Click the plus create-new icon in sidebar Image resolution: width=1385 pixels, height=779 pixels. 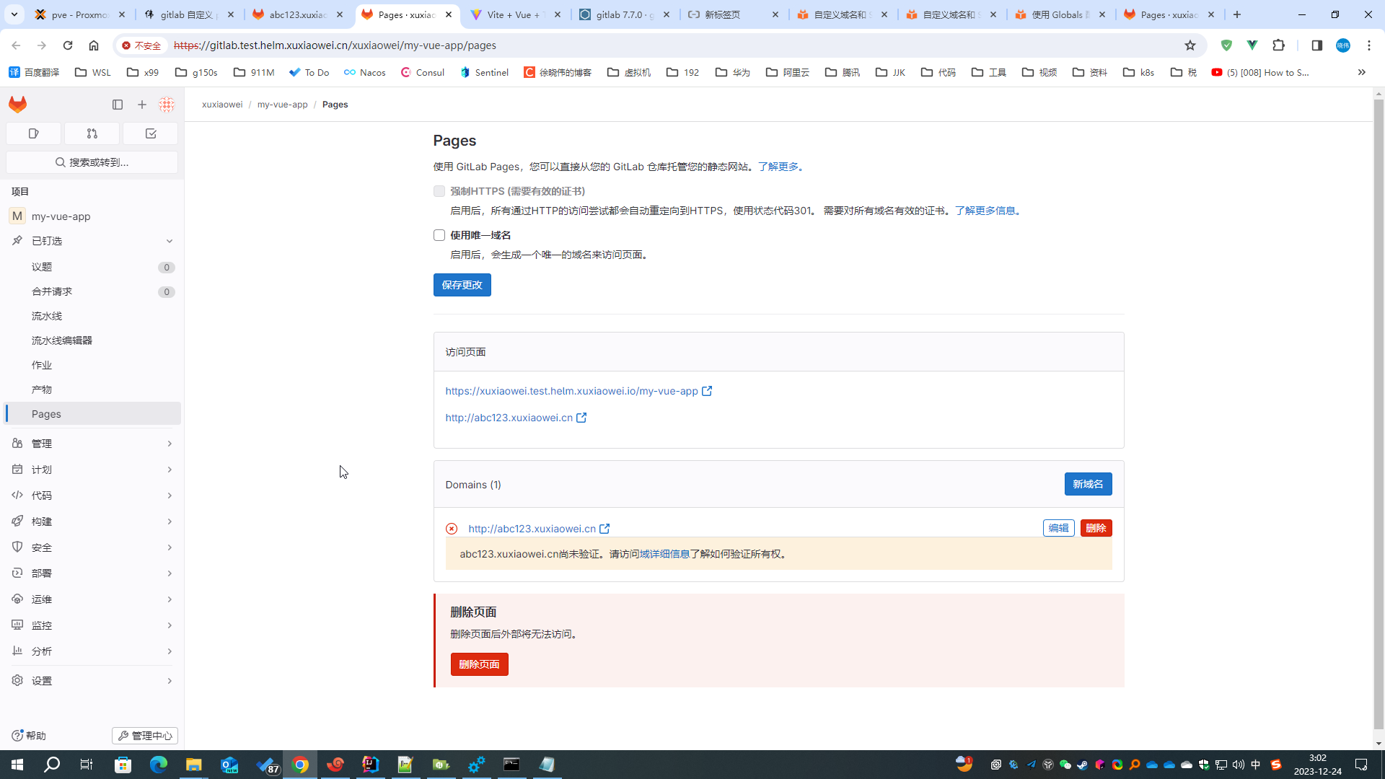point(142,105)
